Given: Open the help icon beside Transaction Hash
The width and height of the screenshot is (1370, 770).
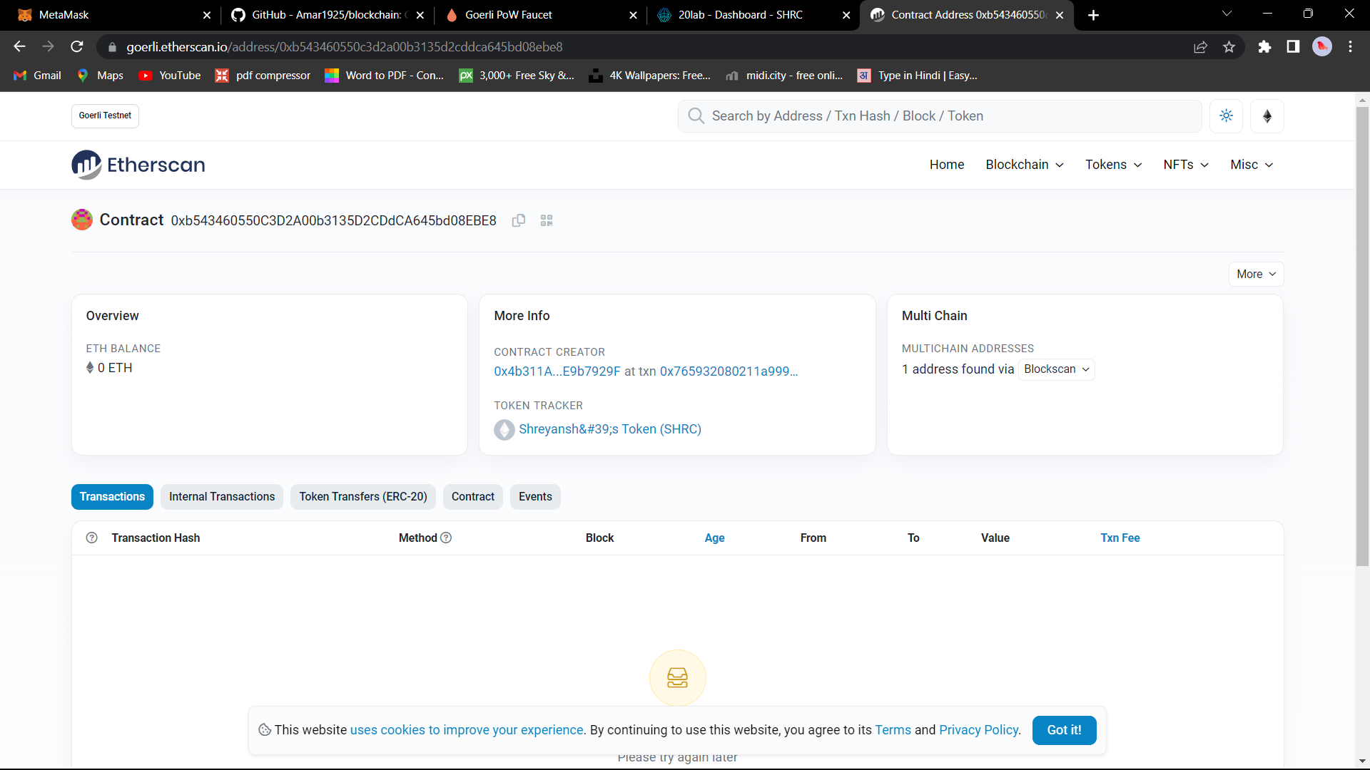Looking at the screenshot, I should coord(92,538).
